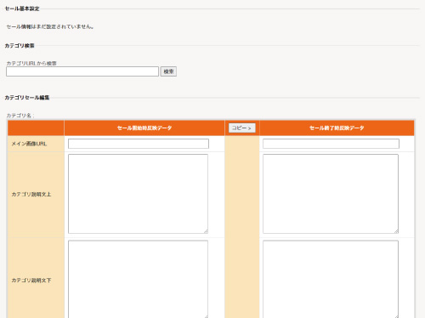Click the コピー> button
Viewport: 425px width, 318px height.
(x=242, y=128)
